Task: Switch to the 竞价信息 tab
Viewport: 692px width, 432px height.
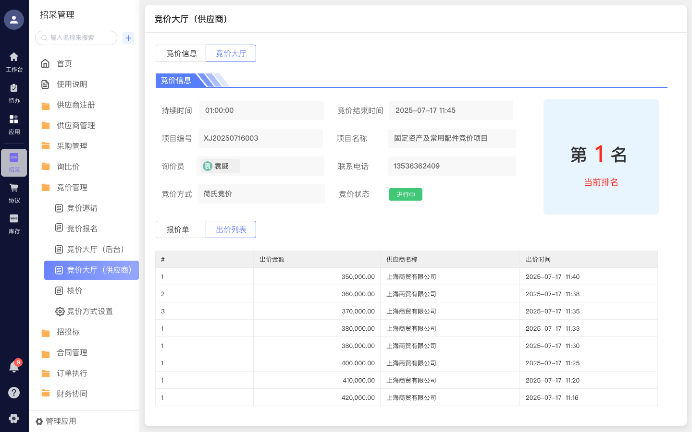Action: coord(181,53)
